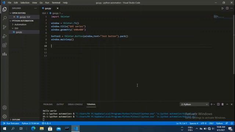Switch to the Debug Console tab
Image resolution: width=235 pixels, height=132 pixels.
tap(75, 104)
